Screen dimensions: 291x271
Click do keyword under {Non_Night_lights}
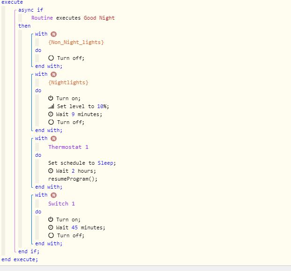(x=38, y=50)
